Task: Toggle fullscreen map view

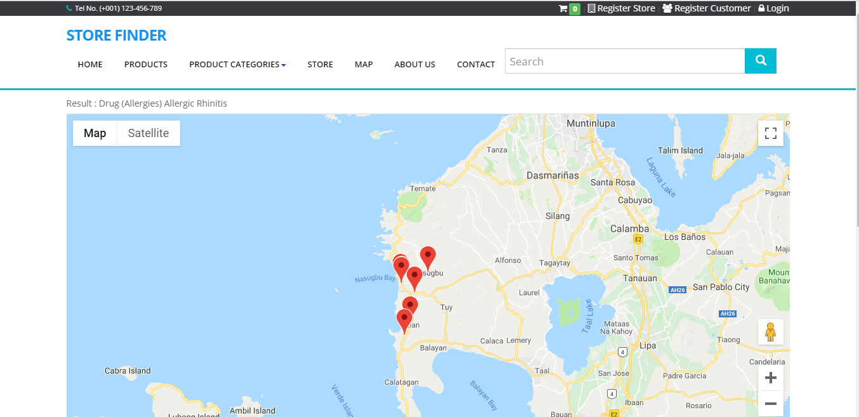Action: tap(770, 133)
